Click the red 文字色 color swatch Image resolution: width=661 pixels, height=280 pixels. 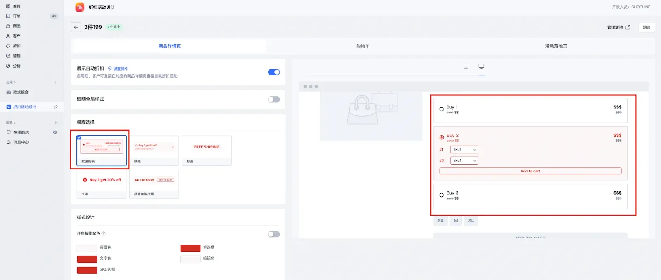point(87,259)
